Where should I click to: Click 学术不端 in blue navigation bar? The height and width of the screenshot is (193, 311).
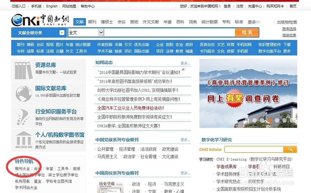(105, 51)
